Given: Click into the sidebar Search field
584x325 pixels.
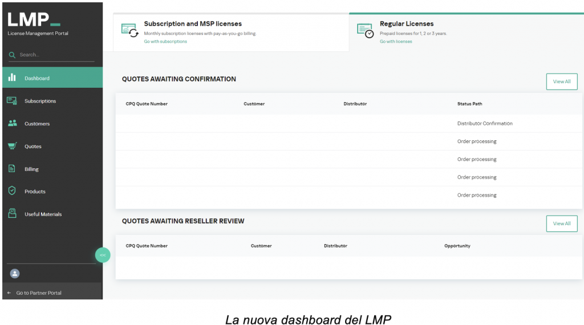Looking at the screenshot, I should click(54, 55).
